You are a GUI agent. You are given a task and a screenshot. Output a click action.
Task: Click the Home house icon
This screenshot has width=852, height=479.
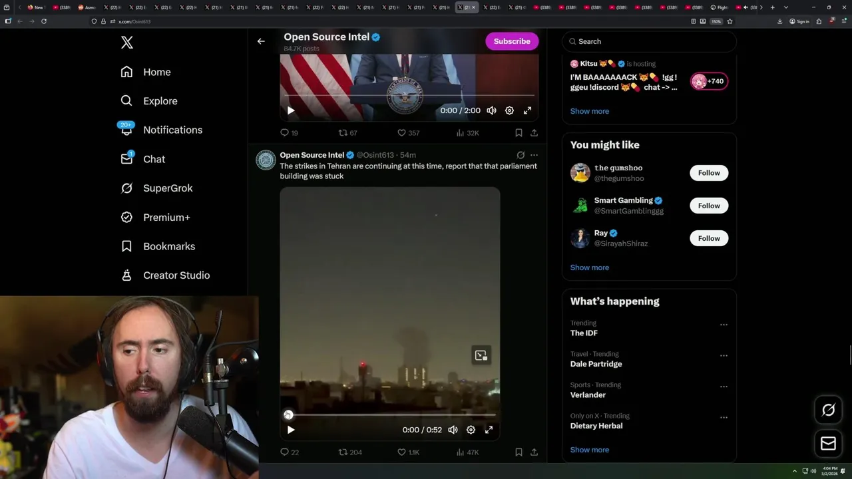click(x=126, y=72)
